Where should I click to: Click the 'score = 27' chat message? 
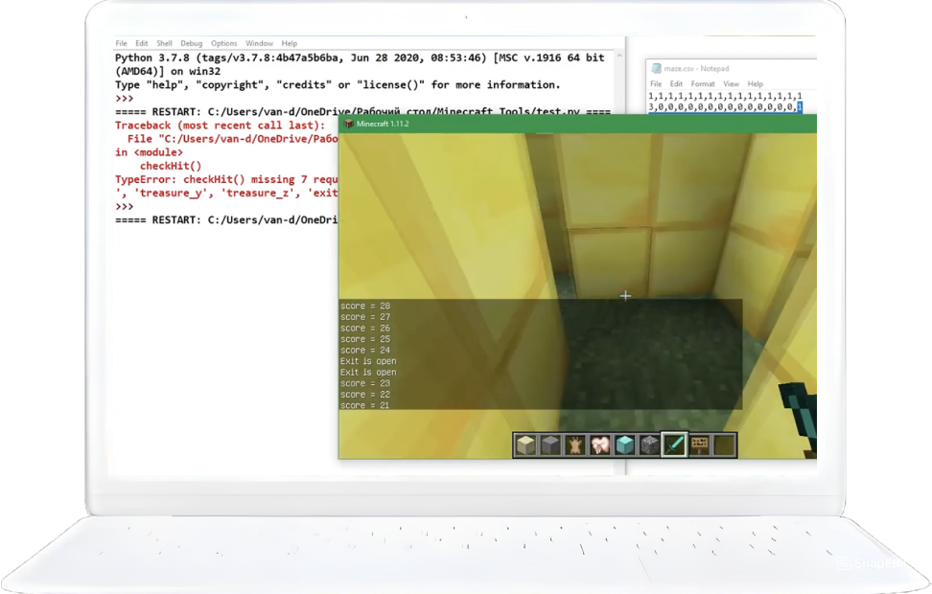(x=365, y=317)
